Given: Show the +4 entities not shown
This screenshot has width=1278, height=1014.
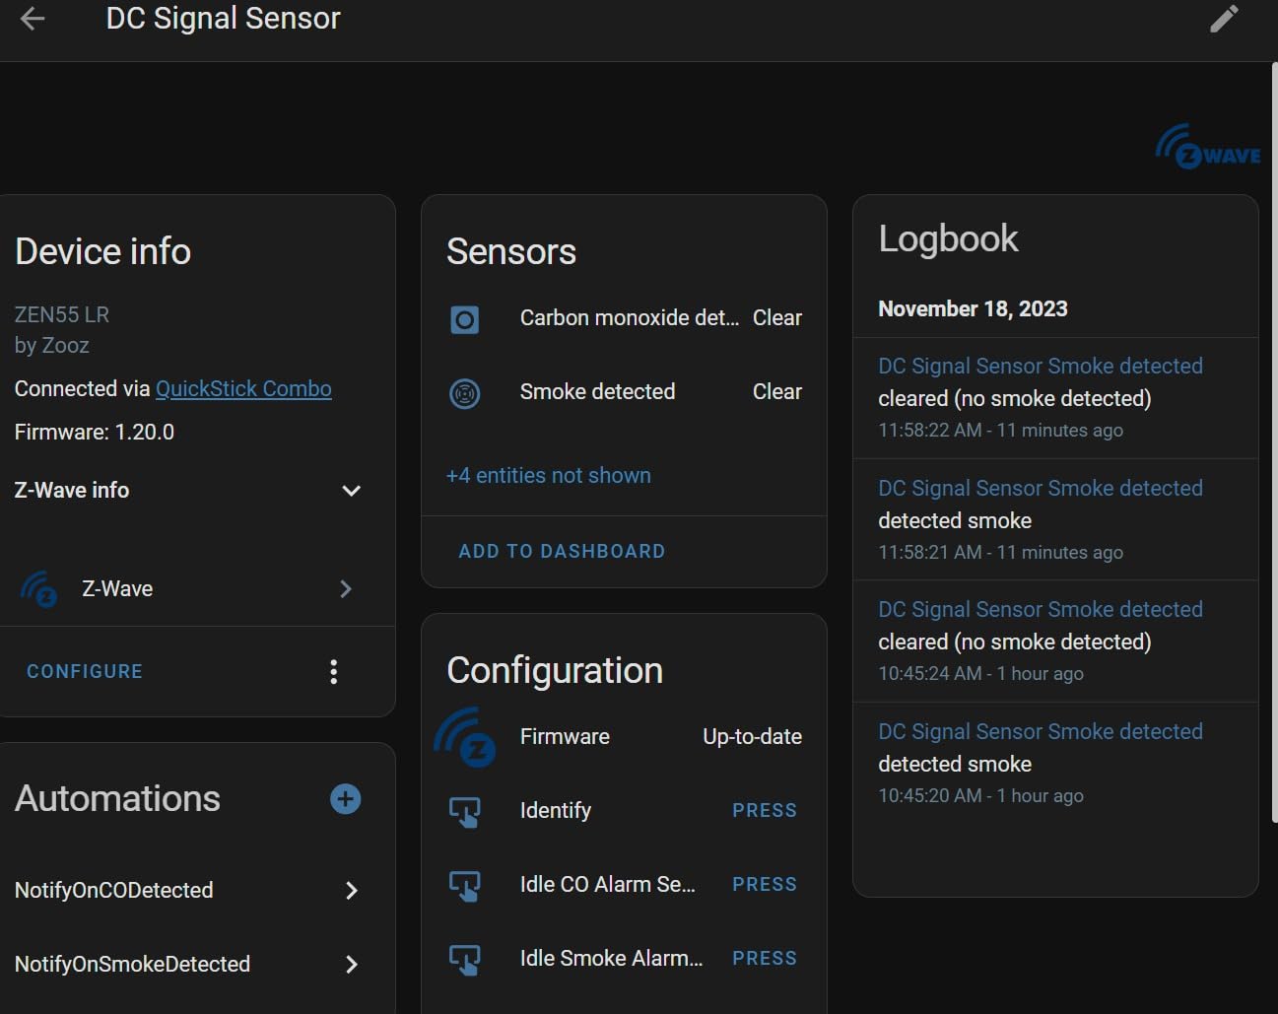Looking at the screenshot, I should [x=549, y=475].
